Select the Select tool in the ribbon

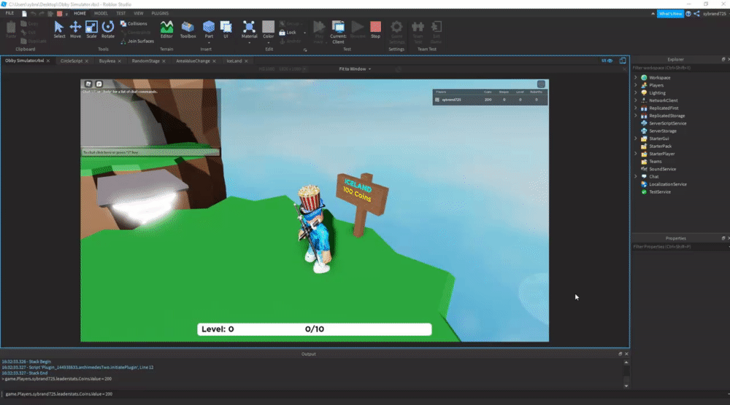pos(59,30)
